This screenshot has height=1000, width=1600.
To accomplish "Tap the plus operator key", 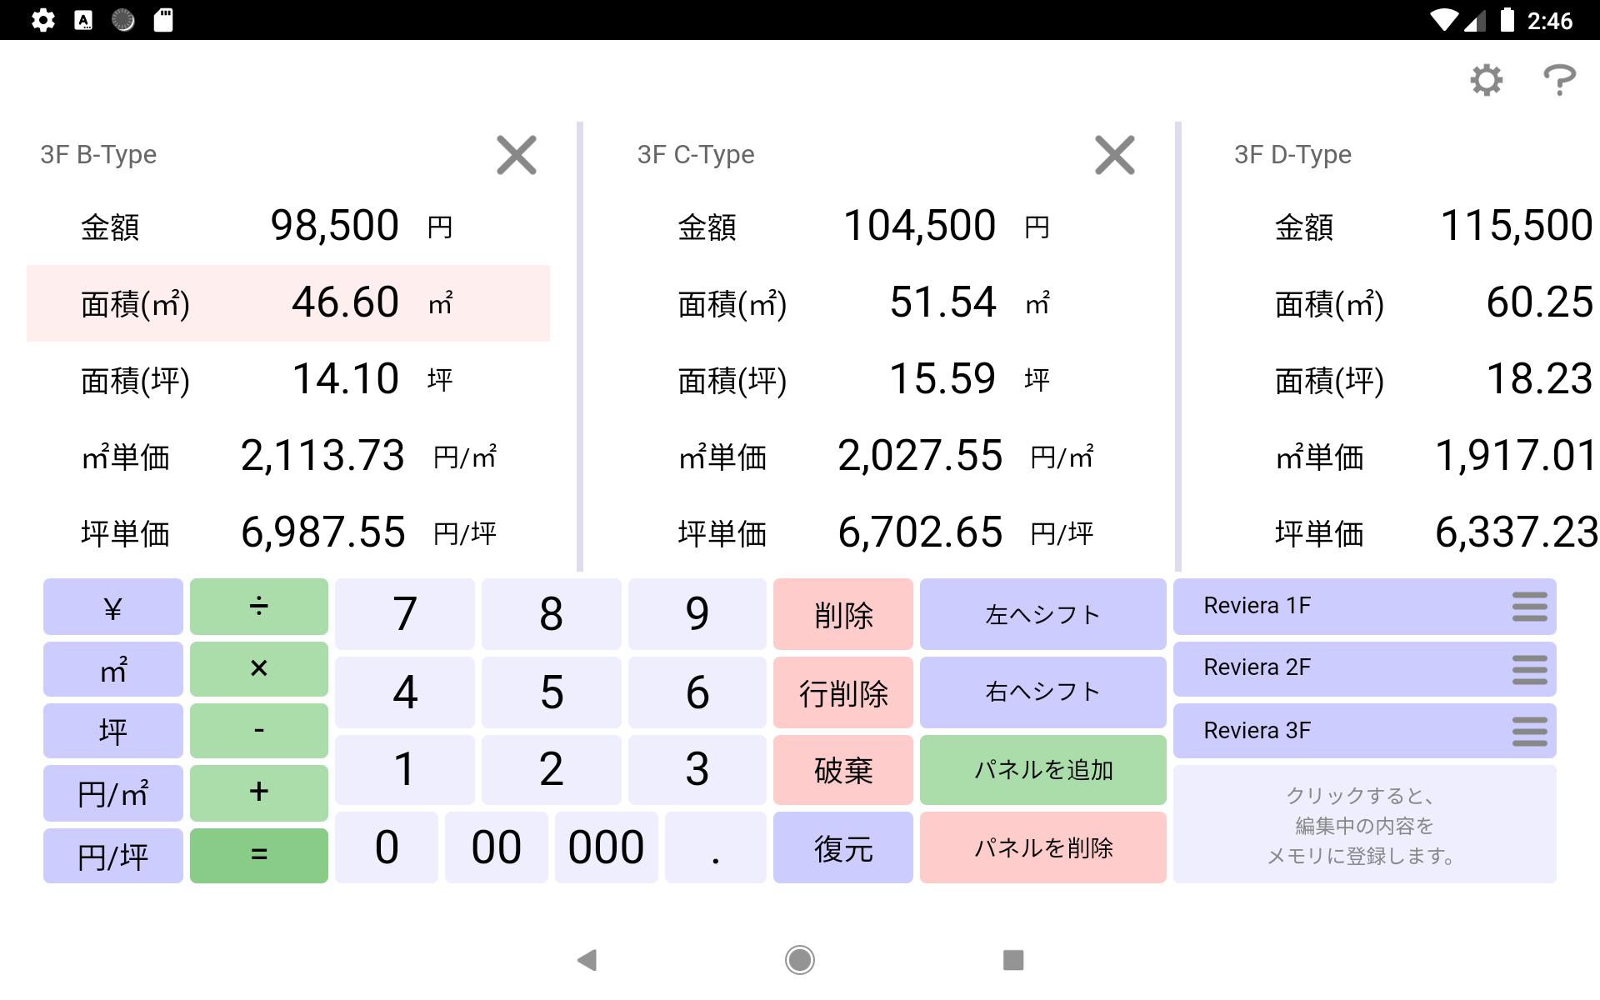I will click(259, 793).
